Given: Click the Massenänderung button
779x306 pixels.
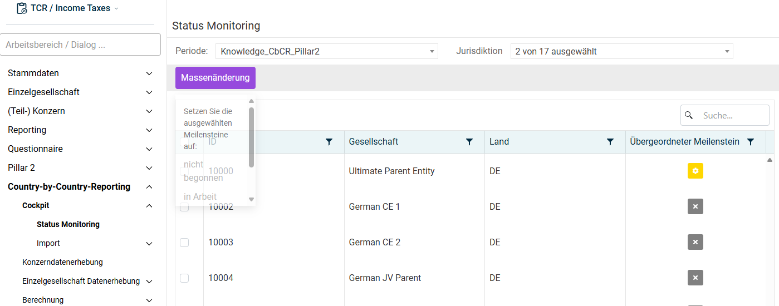Looking at the screenshot, I should tap(215, 78).
